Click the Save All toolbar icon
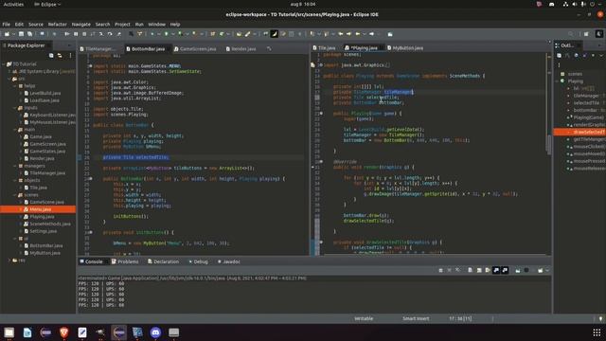Screen dimensions: 606x341 click(x=29, y=34)
